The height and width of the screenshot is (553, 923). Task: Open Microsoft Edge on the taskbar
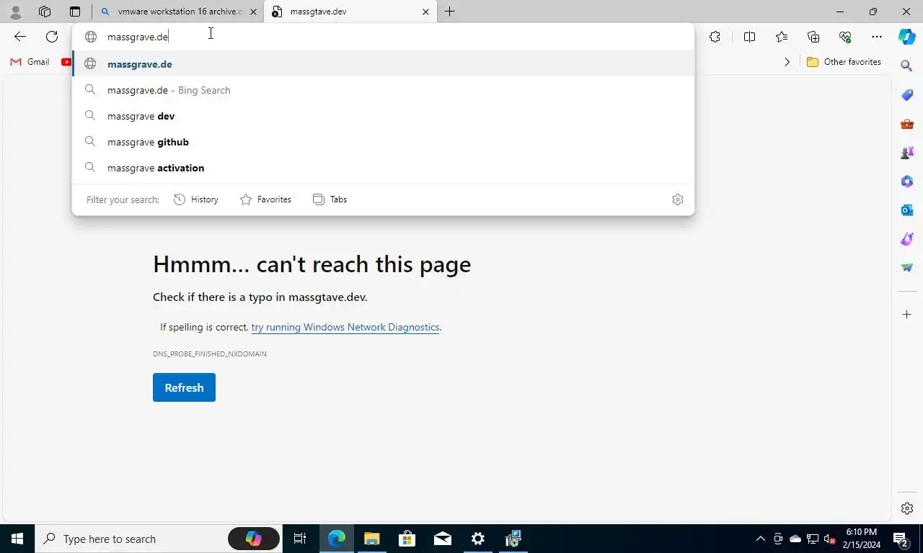337,539
